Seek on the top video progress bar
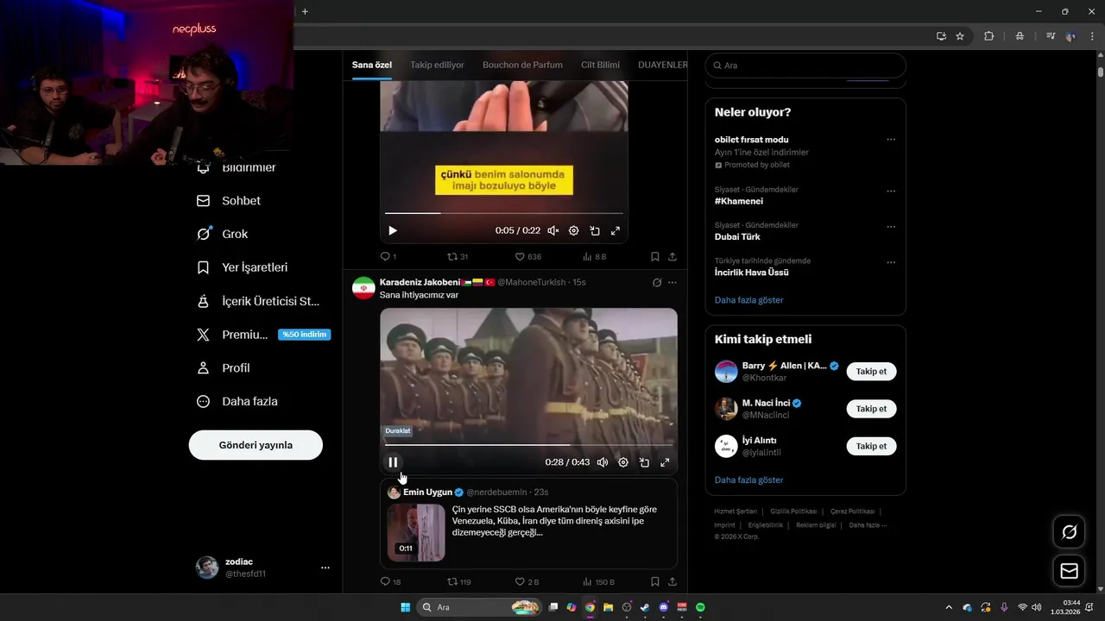Screen dimensions: 1105x621 [503, 213]
